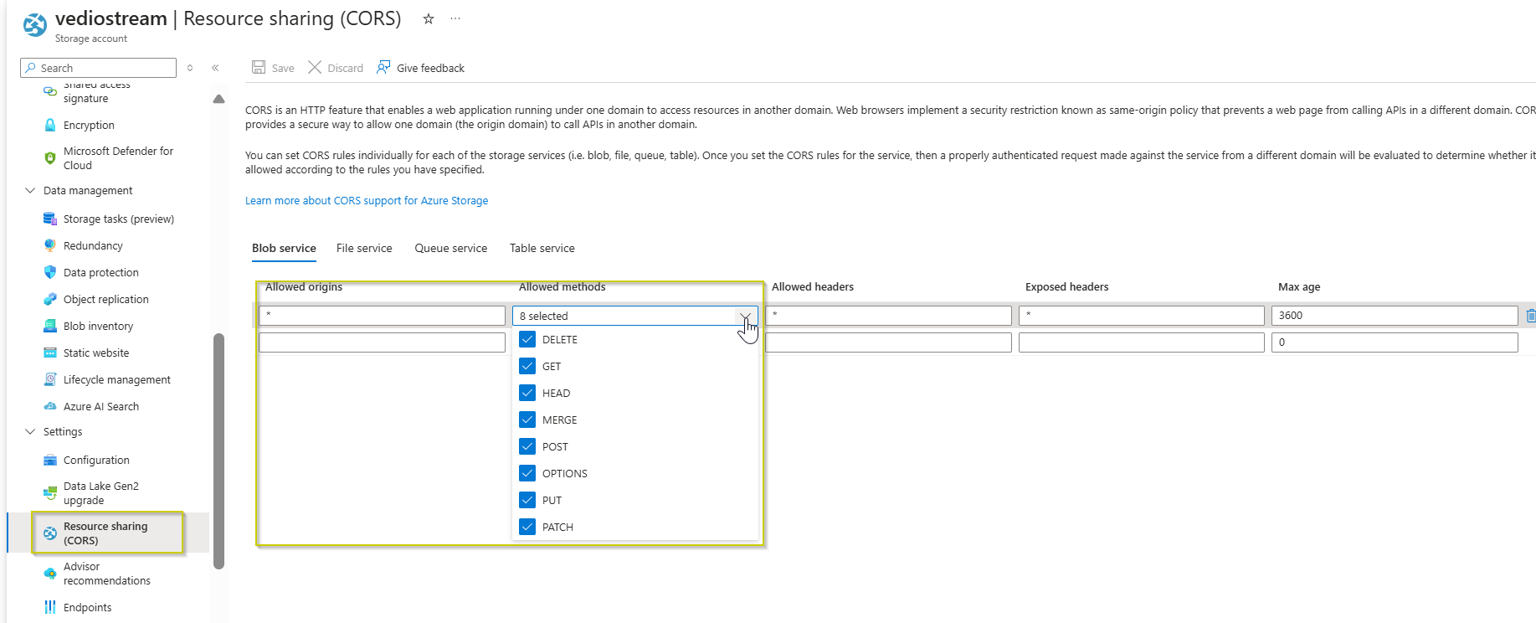The image size is (1536, 623).
Task: Click the Max age field showing 0
Action: click(1395, 342)
